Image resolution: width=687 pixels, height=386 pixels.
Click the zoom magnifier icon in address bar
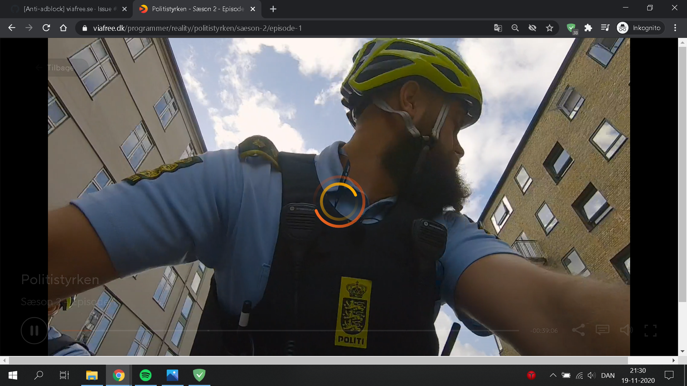[515, 28]
